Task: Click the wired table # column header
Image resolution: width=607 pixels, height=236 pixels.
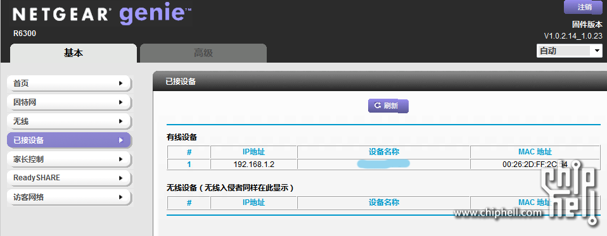Action: (x=189, y=152)
